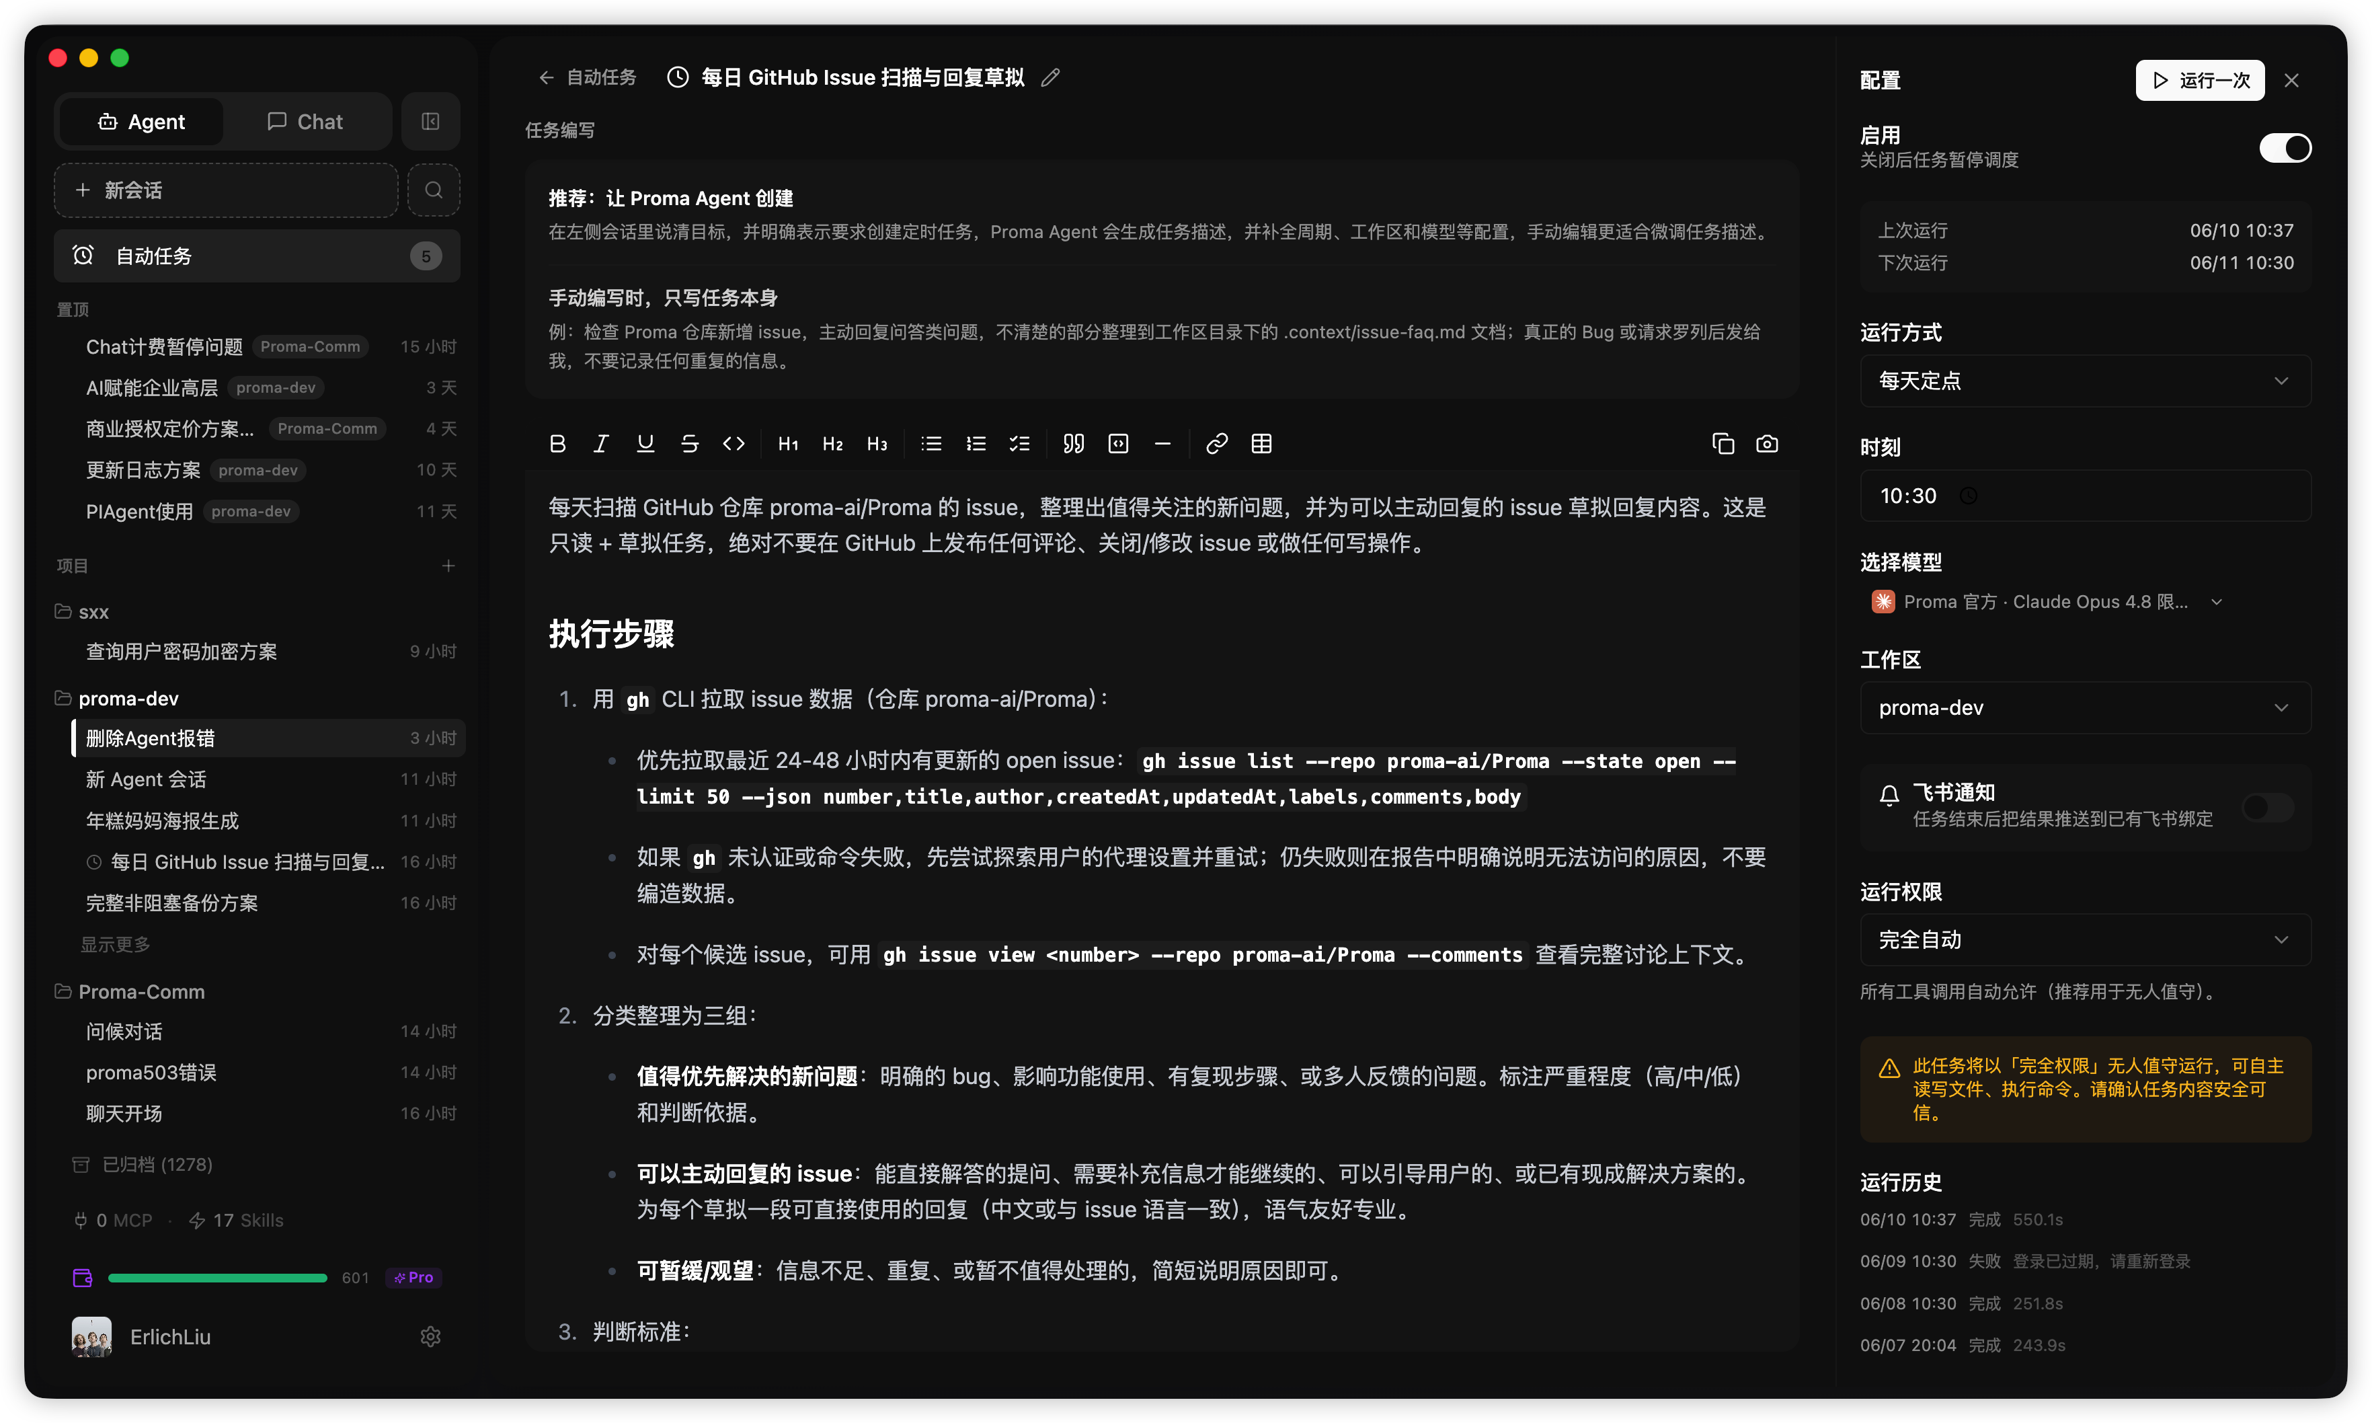Open 已归档 (1278) archive section
This screenshot has height=1423, width=2372.
tap(143, 1164)
